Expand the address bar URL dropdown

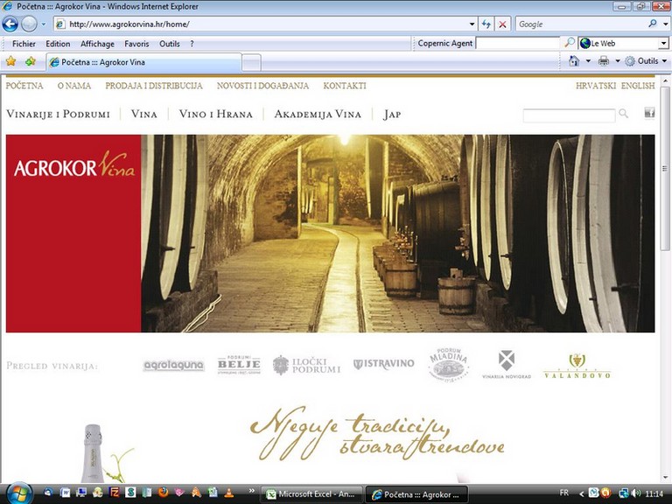click(472, 24)
